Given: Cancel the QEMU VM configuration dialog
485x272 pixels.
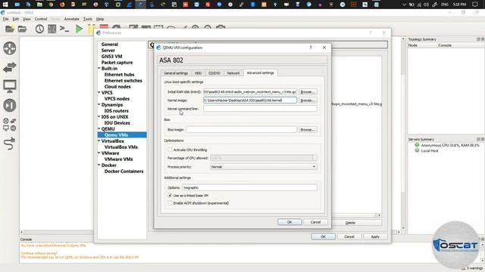Looking at the screenshot, I should (x=315, y=222).
